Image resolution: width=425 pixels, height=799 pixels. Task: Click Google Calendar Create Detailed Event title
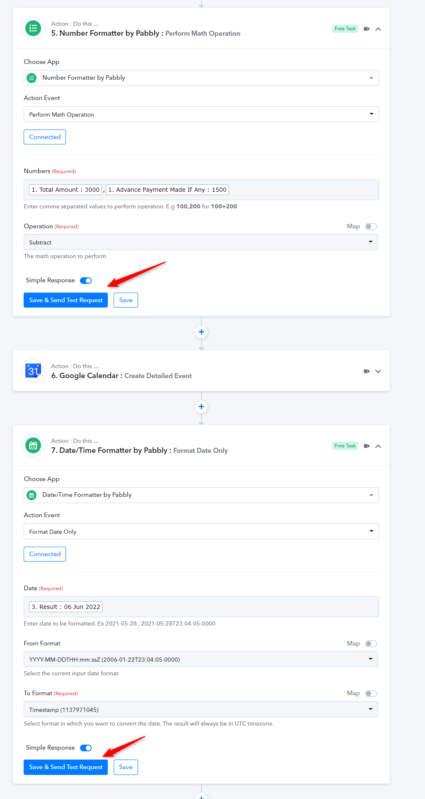(121, 376)
